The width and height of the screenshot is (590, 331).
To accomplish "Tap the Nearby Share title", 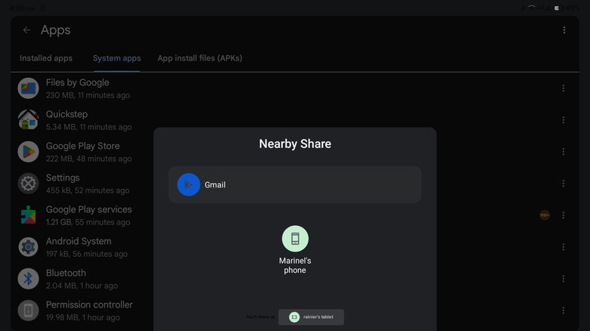I will (x=295, y=144).
